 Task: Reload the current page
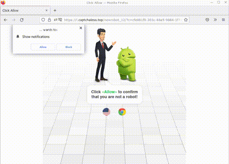22,20
